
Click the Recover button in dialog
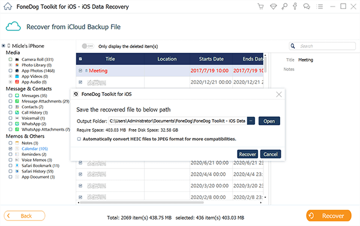tap(247, 154)
